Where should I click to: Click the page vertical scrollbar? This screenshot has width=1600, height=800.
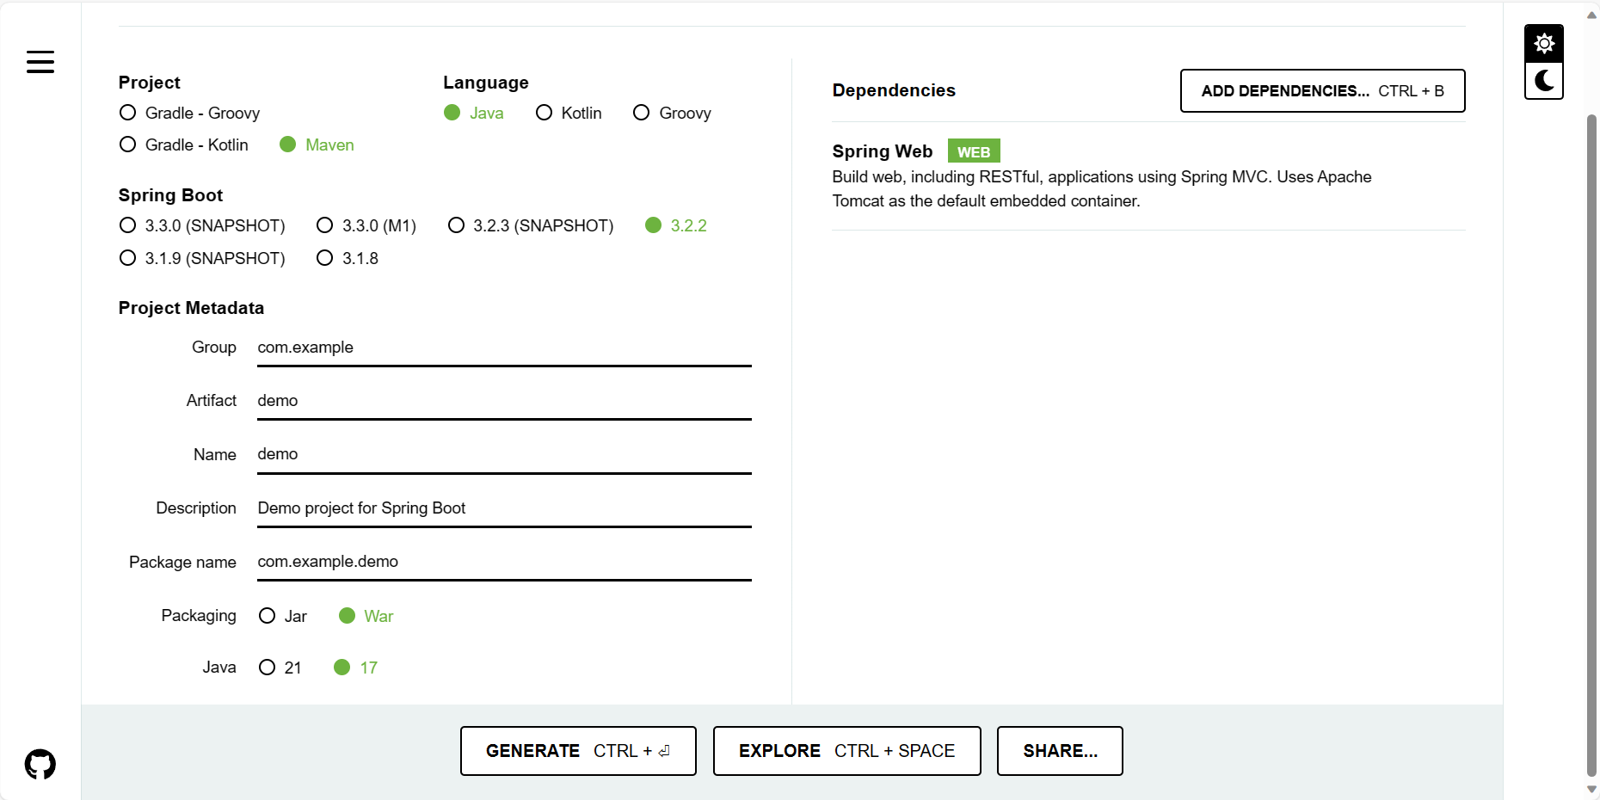[1591, 446]
